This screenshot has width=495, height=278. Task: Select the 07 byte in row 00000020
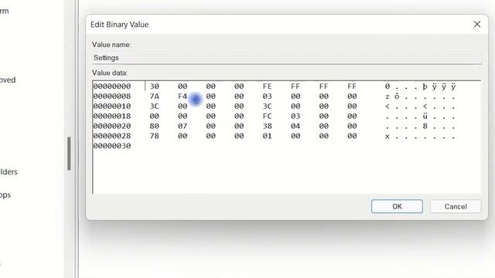coord(183,126)
